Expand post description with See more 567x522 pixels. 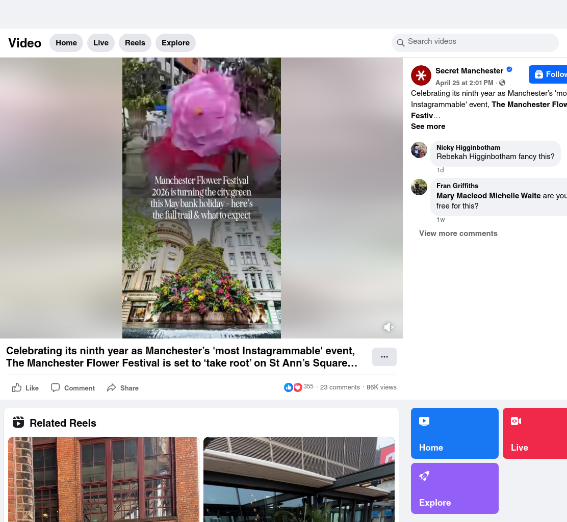(x=428, y=126)
